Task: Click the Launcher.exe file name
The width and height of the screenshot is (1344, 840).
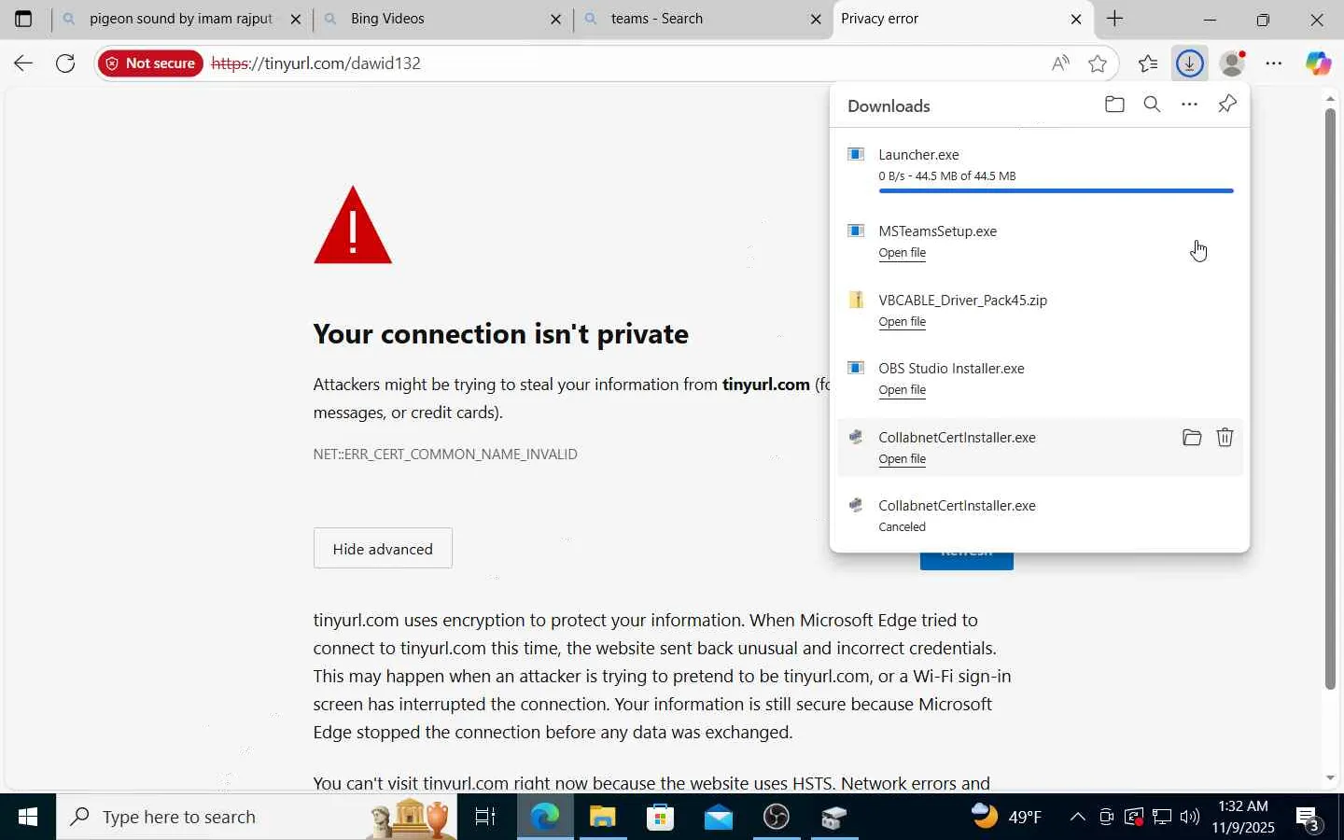Action: 918,155
